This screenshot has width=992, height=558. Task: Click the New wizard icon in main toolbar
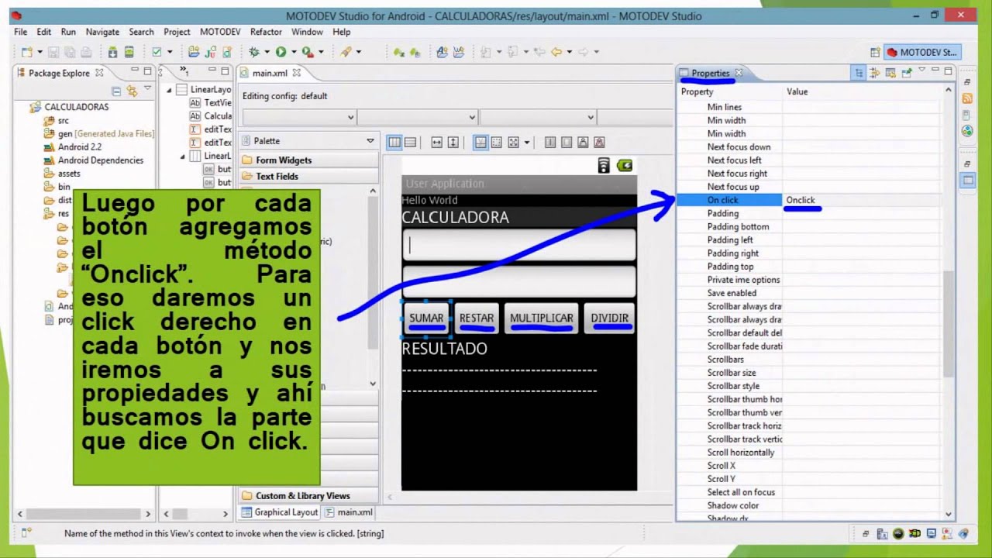point(27,52)
